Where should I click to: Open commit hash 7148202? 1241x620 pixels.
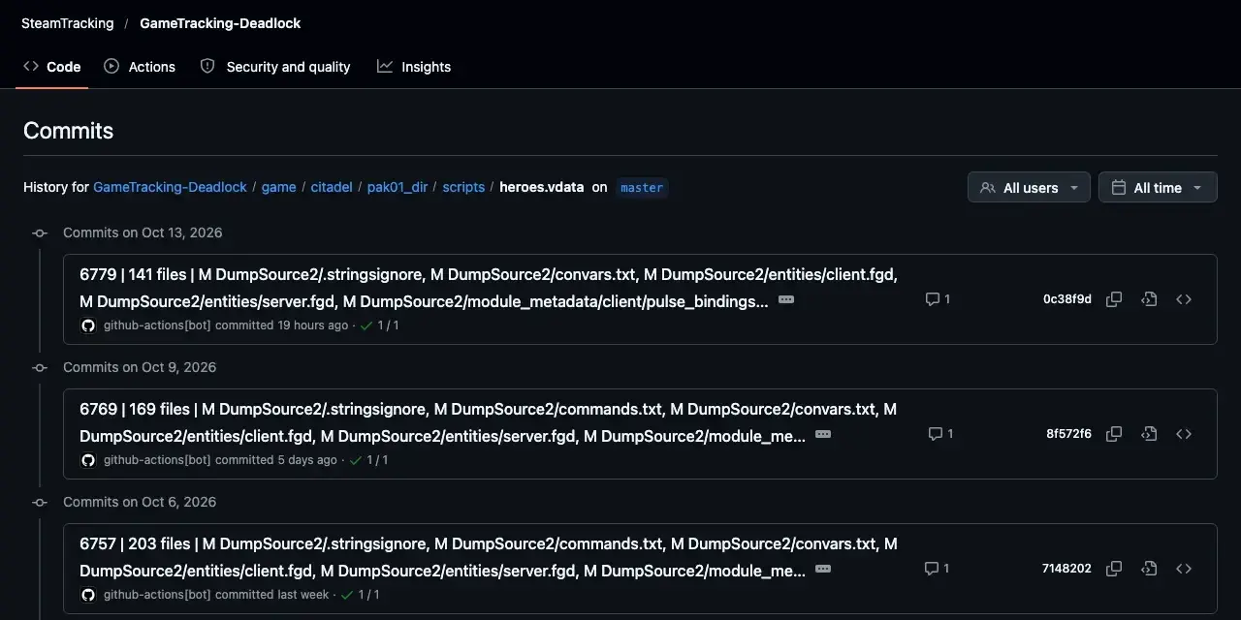pos(1066,569)
